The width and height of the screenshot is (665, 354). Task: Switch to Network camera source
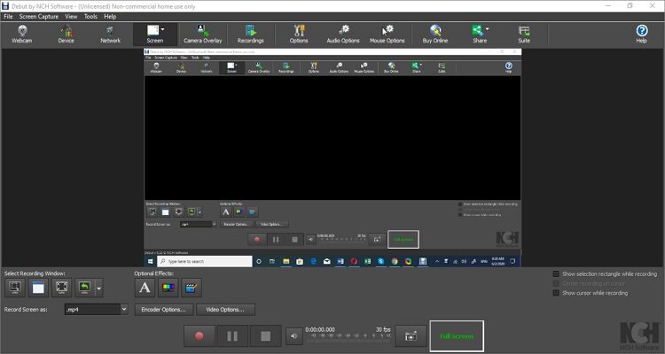click(110, 35)
